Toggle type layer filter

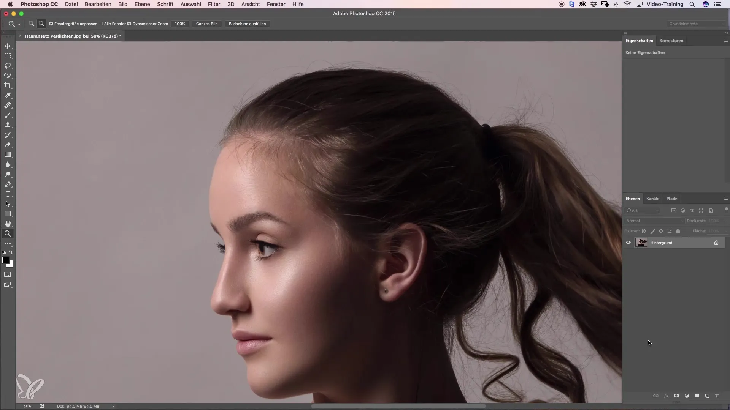(x=692, y=210)
